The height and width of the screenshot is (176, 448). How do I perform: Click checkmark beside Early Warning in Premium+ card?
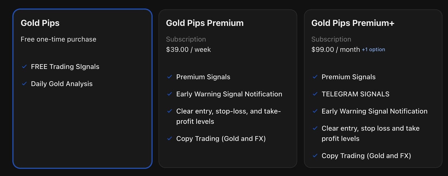[x=315, y=111]
